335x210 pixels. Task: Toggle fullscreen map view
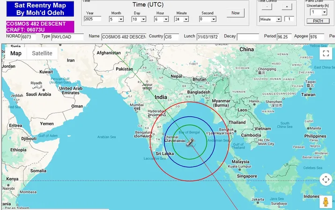[x=326, y=53]
